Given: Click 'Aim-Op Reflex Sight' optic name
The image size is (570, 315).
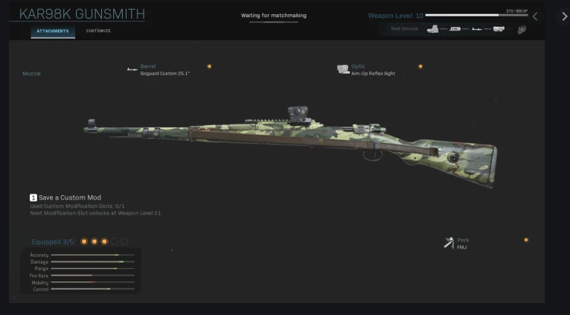Looking at the screenshot, I should coord(373,74).
